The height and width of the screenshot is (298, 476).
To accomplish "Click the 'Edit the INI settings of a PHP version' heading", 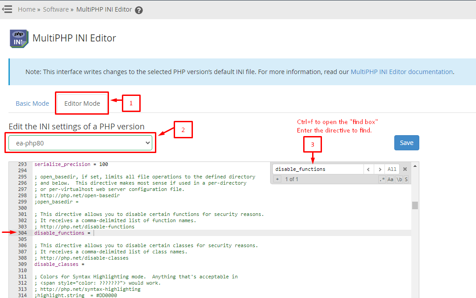I will [76, 126].
